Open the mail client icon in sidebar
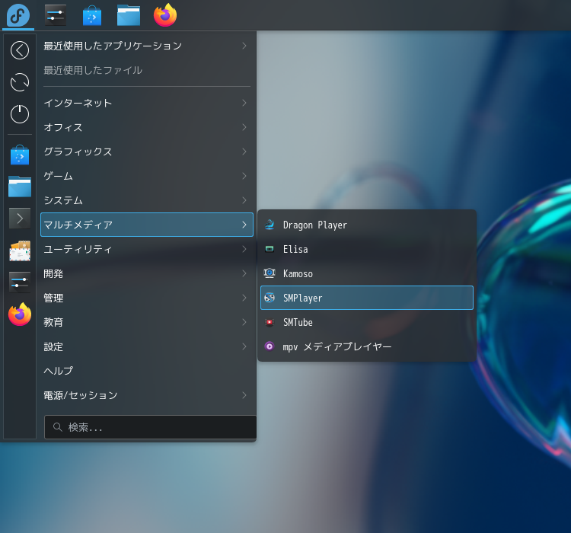The image size is (571, 533). coord(20,251)
